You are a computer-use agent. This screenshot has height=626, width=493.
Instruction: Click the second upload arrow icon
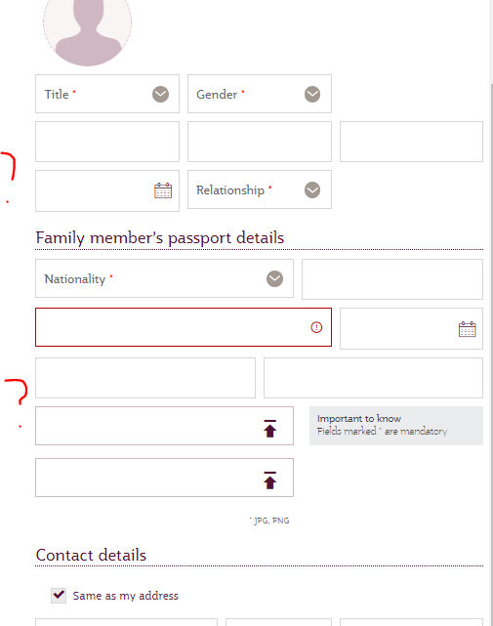[x=269, y=480]
